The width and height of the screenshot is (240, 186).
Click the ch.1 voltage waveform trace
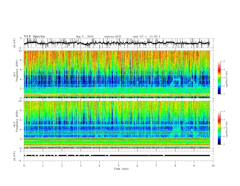117,43
